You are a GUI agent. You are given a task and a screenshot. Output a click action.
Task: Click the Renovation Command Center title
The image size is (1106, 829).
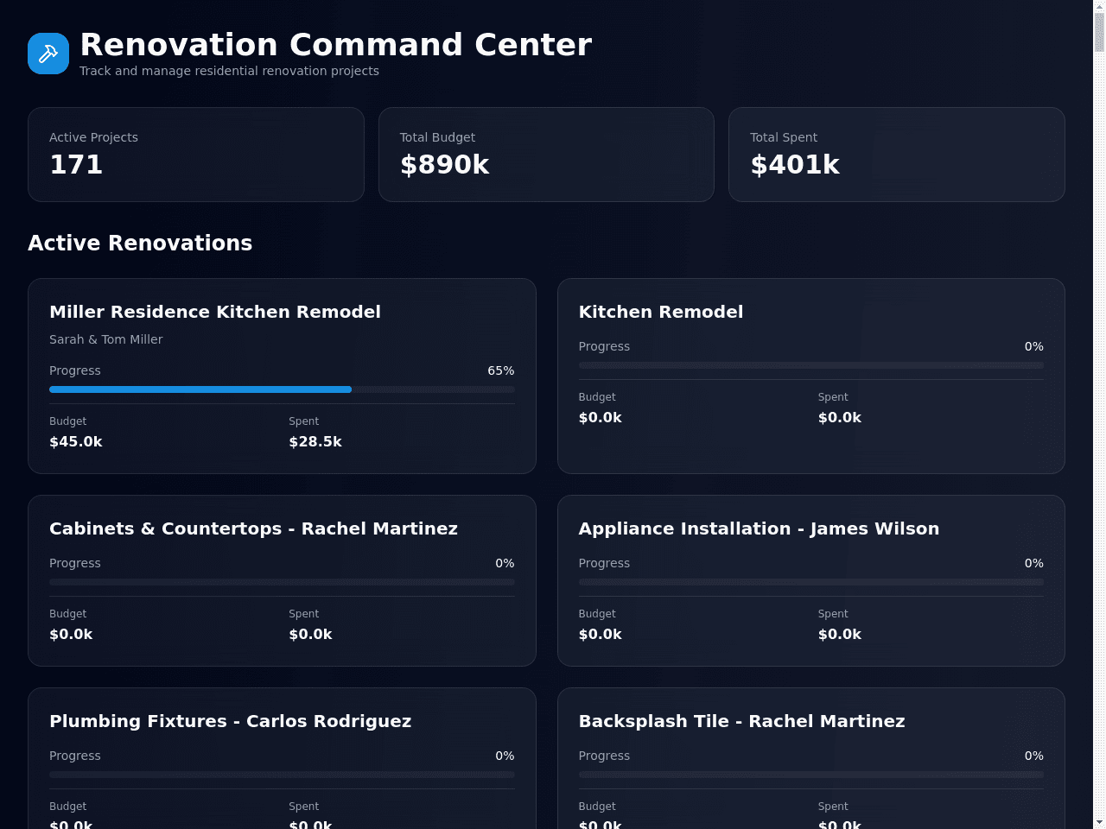coord(336,44)
